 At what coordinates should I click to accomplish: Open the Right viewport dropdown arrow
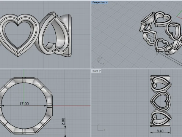[x=100, y=71]
